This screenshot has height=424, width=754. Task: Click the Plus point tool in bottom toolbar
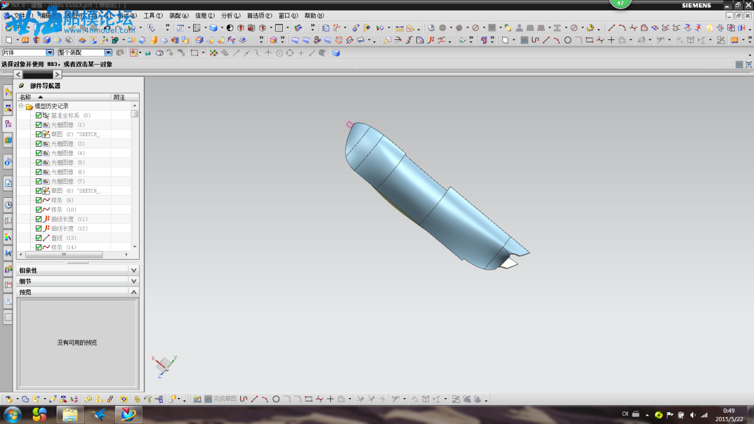330,399
